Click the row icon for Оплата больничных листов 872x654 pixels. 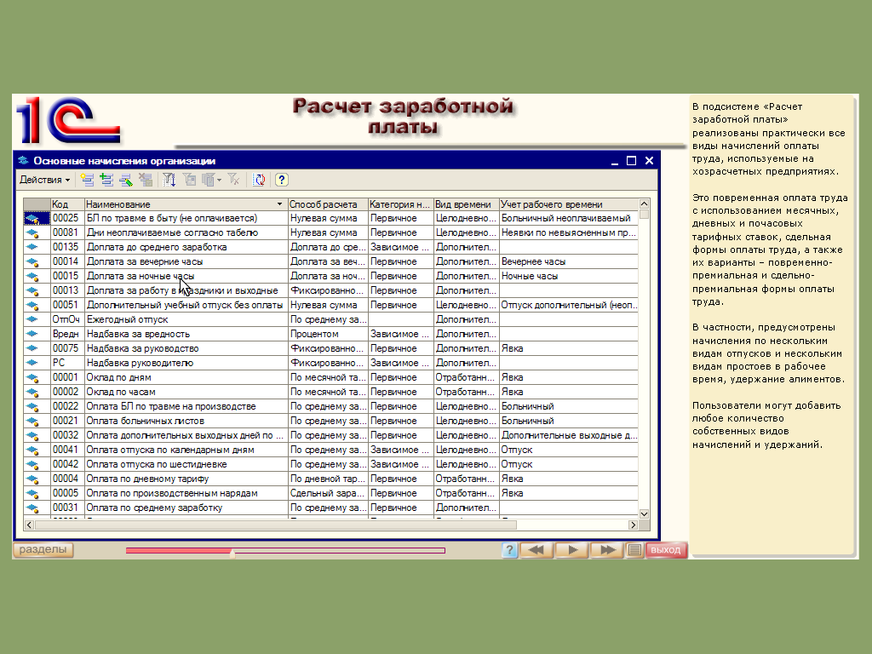pyautogui.click(x=32, y=421)
